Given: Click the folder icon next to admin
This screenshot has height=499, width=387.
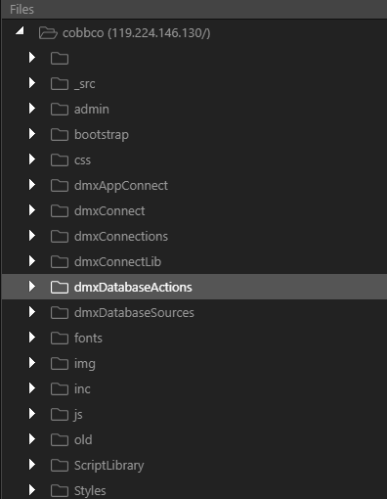Looking at the screenshot, I should pos(60,110).
